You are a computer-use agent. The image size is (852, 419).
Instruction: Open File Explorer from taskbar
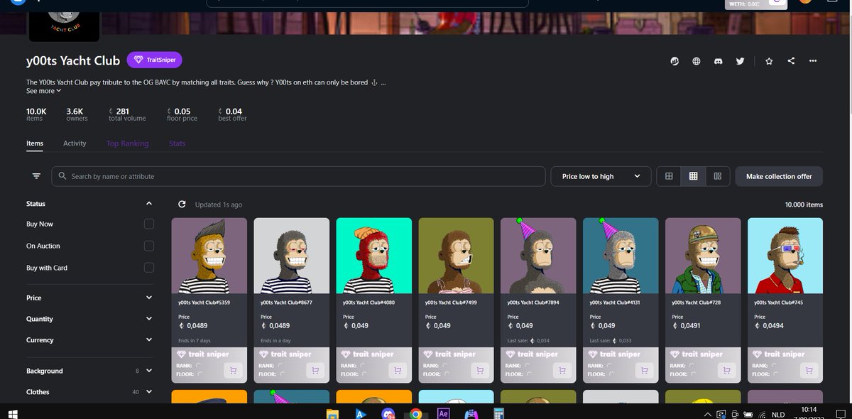(x=332, y=413)
